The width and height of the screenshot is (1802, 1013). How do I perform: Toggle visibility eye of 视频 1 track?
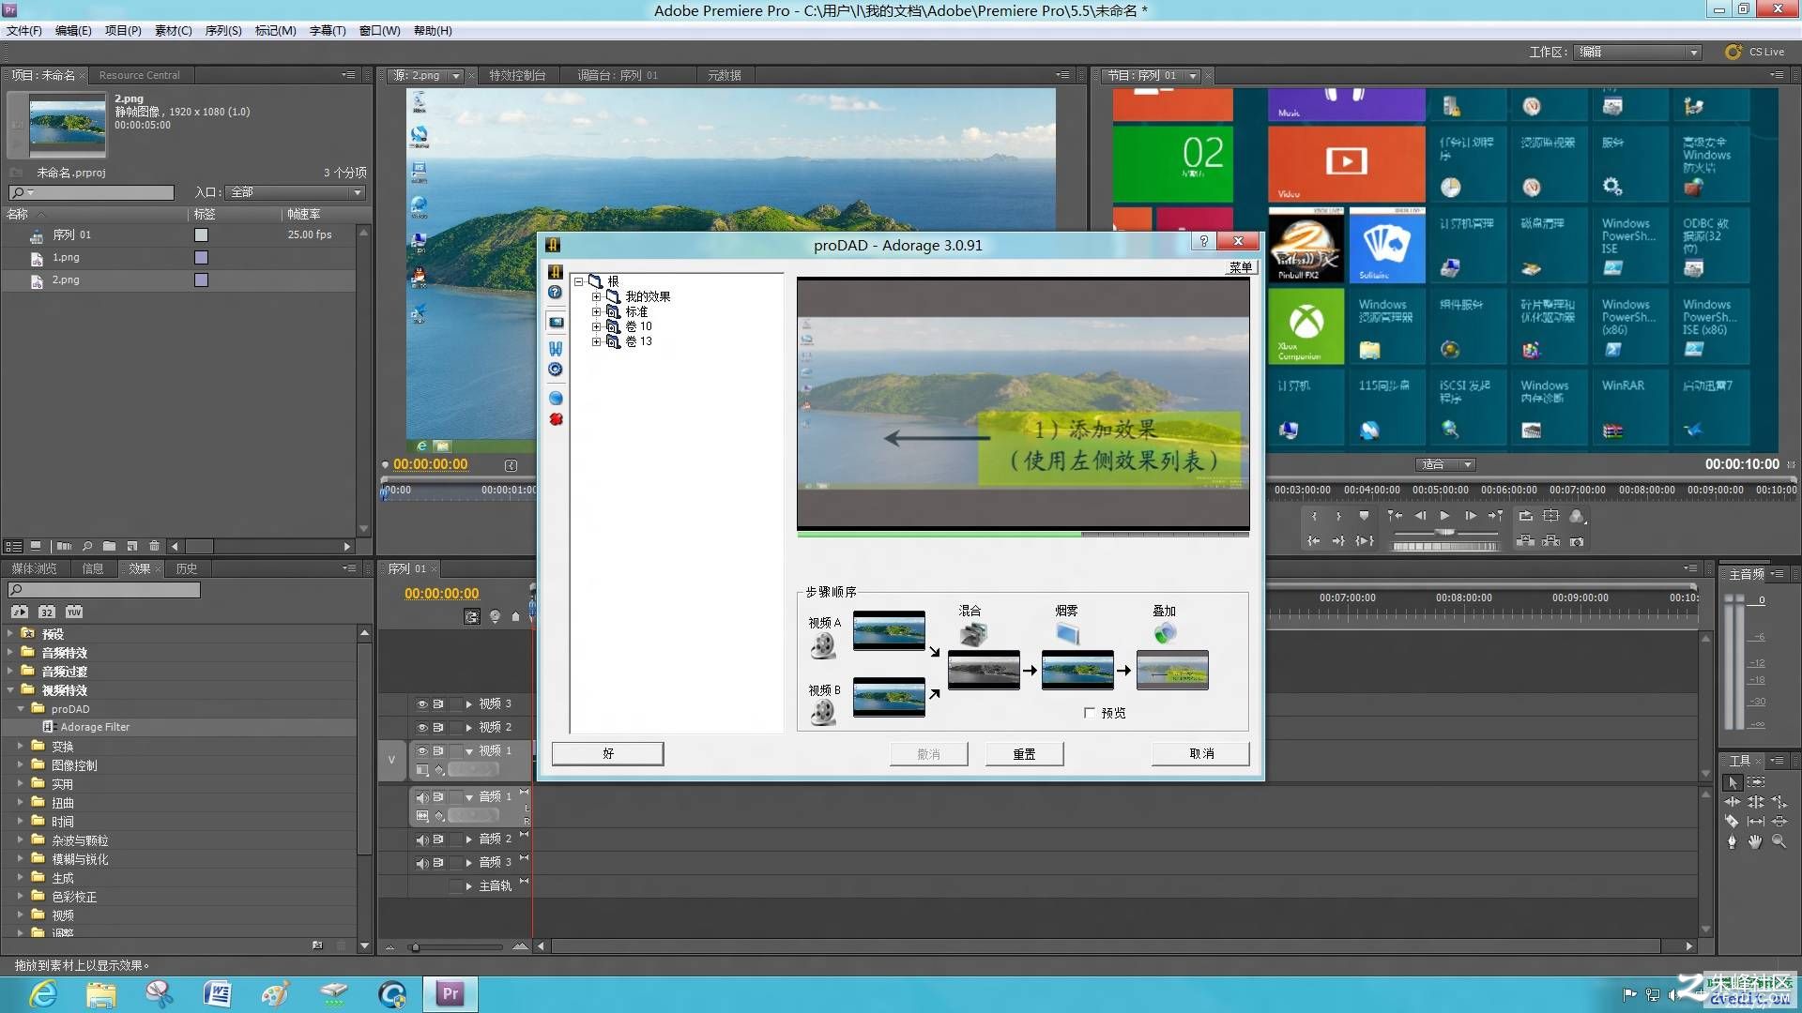(x=422, y=751)
